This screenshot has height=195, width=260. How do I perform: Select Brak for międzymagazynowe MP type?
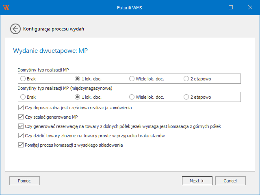pos(23,97)
